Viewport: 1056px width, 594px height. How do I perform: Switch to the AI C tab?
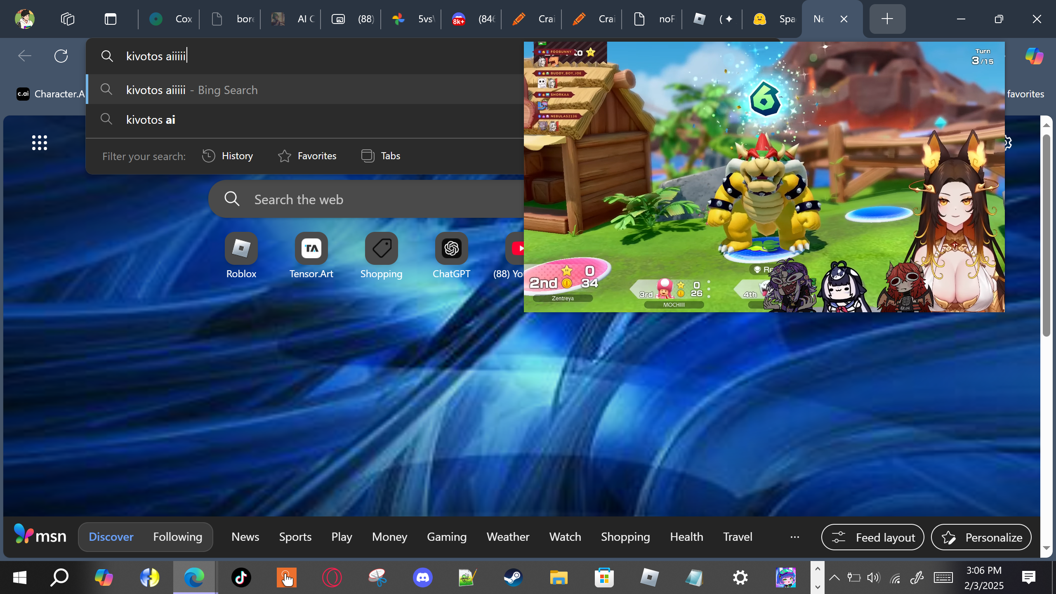click(292, 19)
